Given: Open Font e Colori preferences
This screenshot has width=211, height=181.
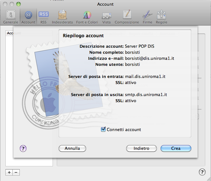Looking at the screenshot, I should coord(87,17).
